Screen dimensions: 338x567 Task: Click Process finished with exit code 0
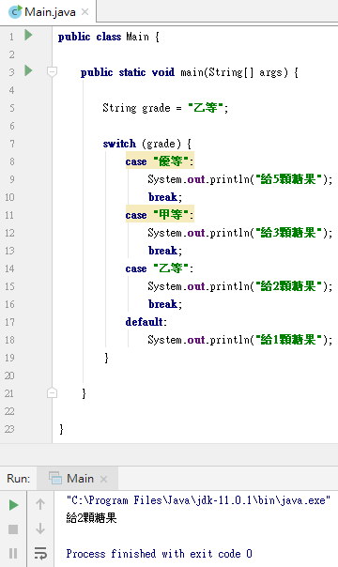pyautogui.click(x=159, y=554)
